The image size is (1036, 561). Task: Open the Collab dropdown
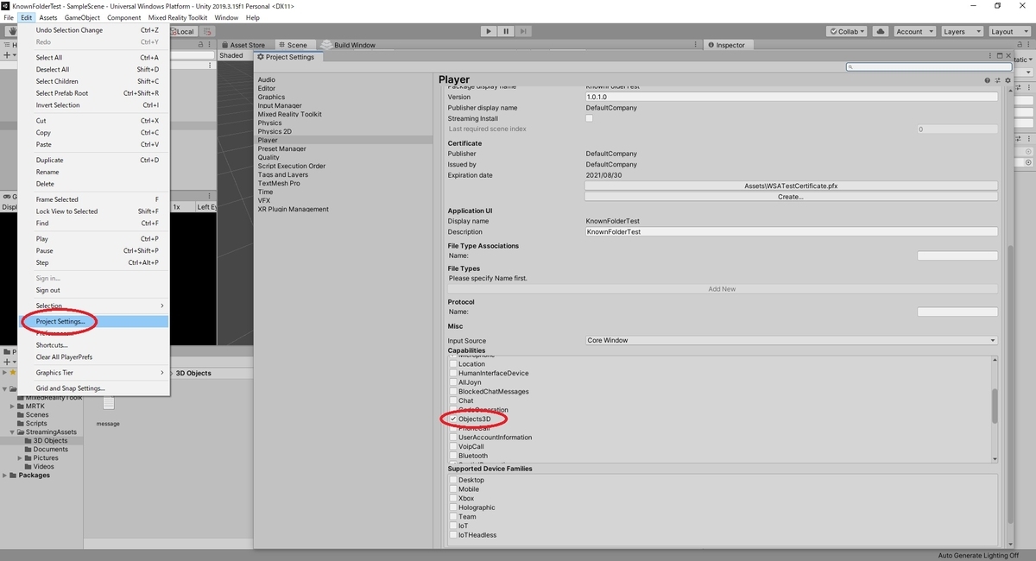(848, 31)
